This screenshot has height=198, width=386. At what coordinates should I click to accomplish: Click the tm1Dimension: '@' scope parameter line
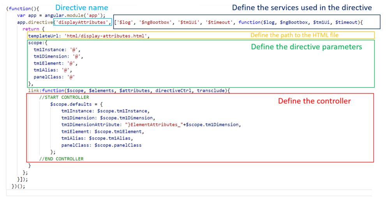click(58, 56)
